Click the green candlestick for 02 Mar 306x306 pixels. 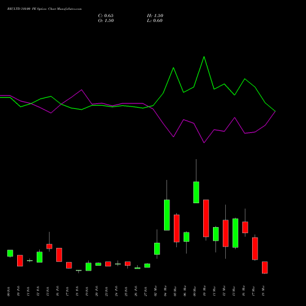(157, 248)
